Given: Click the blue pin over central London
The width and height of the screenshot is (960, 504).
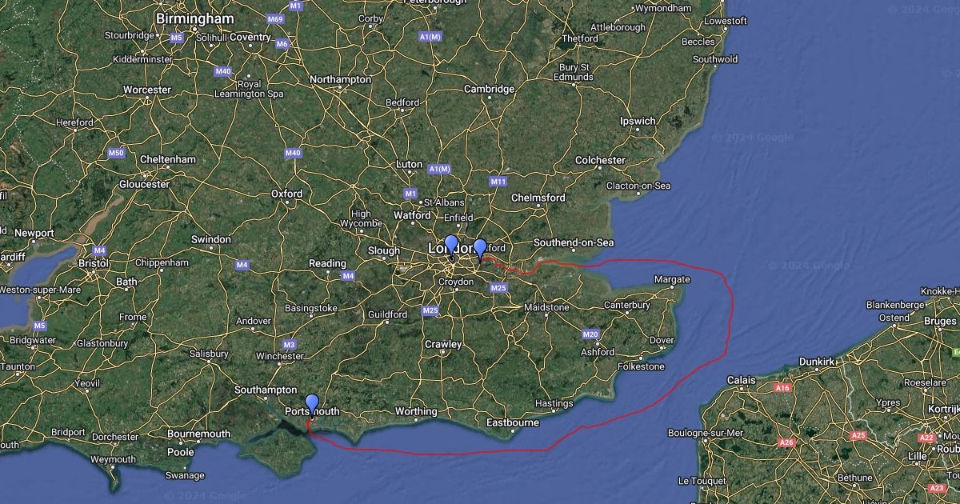Looking at the screenshot, I should coord(451,245).
